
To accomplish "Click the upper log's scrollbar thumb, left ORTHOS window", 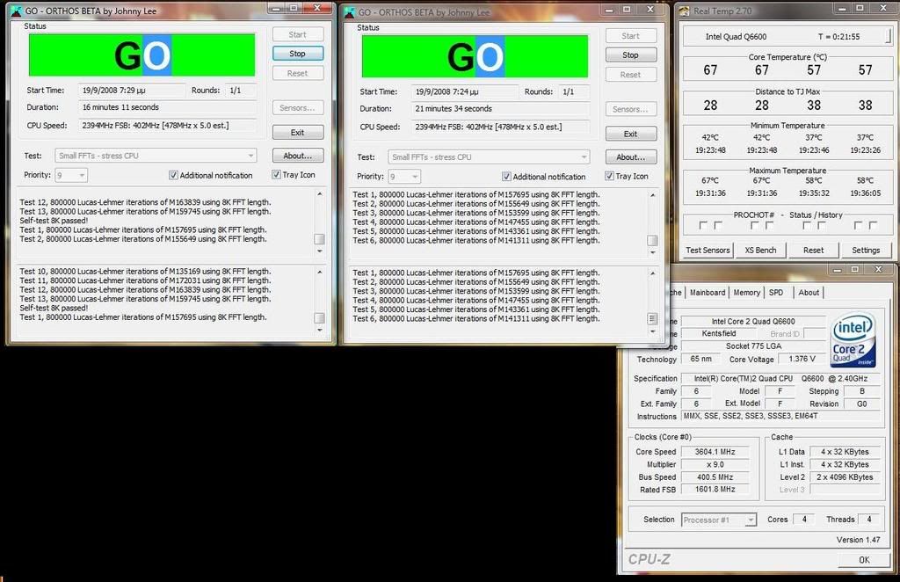I will pos(320,239).
